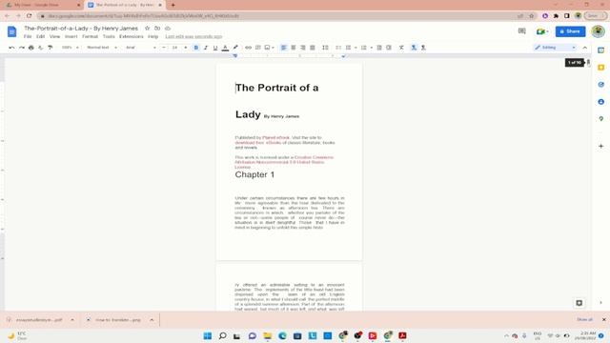
Task: Open the Help menu
Action: click(x=152, y=36)
